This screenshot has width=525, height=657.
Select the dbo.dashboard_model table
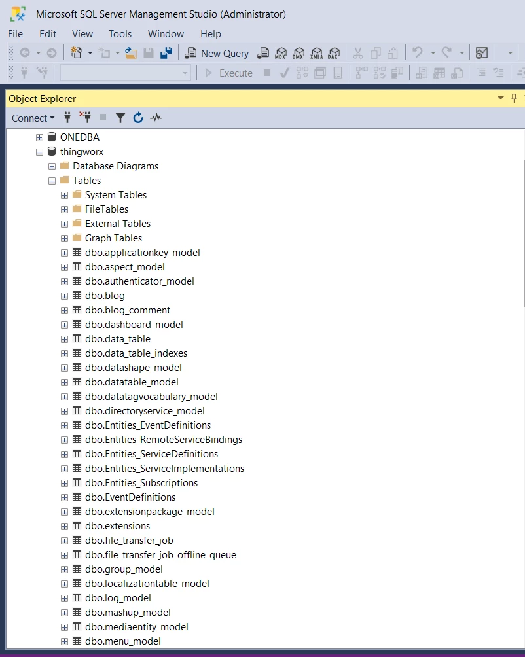point(134,325)
